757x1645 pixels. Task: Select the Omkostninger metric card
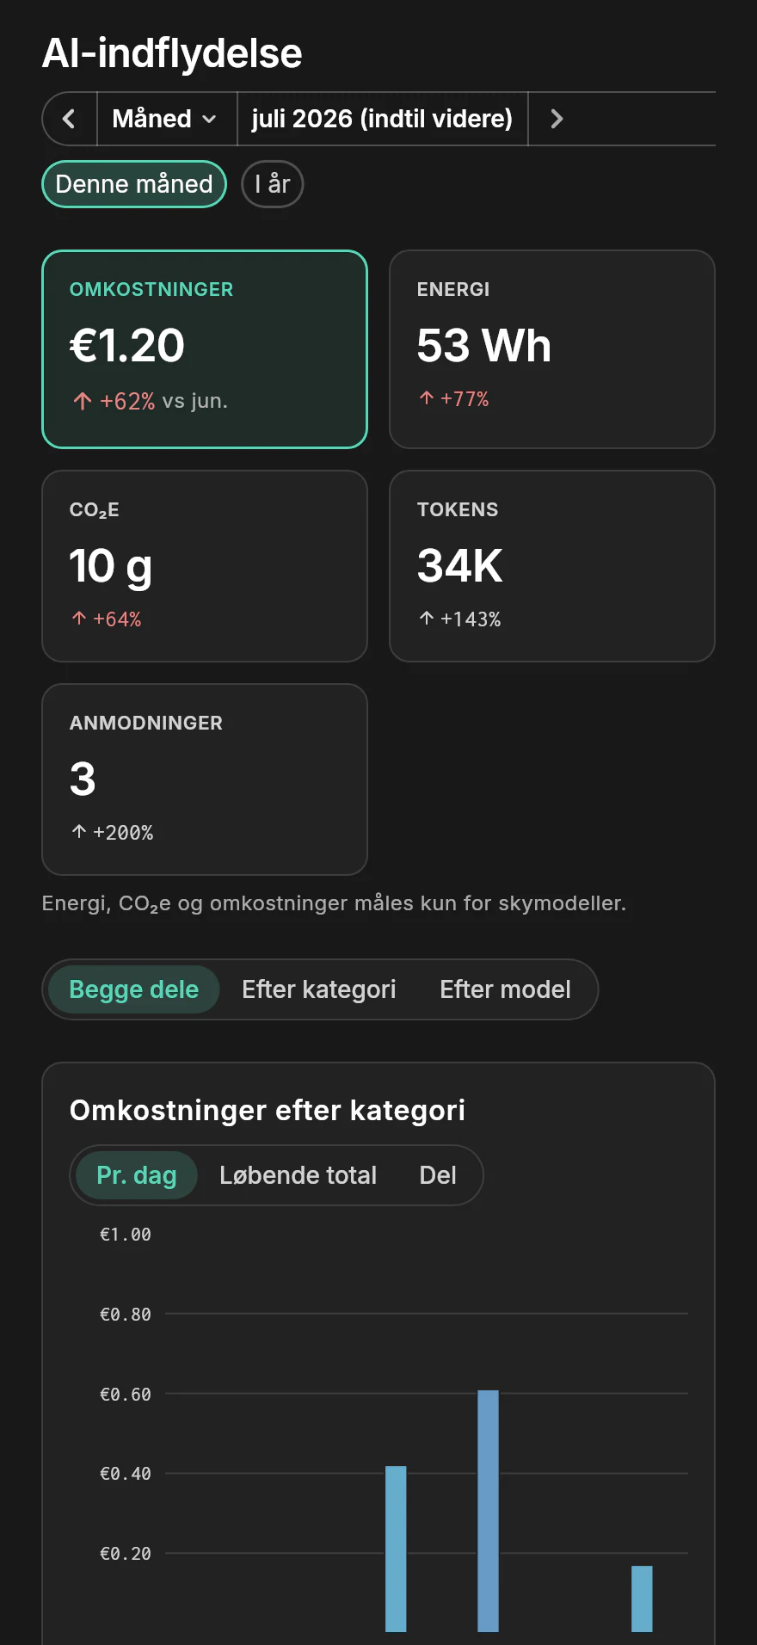click(x=205, y=349)
